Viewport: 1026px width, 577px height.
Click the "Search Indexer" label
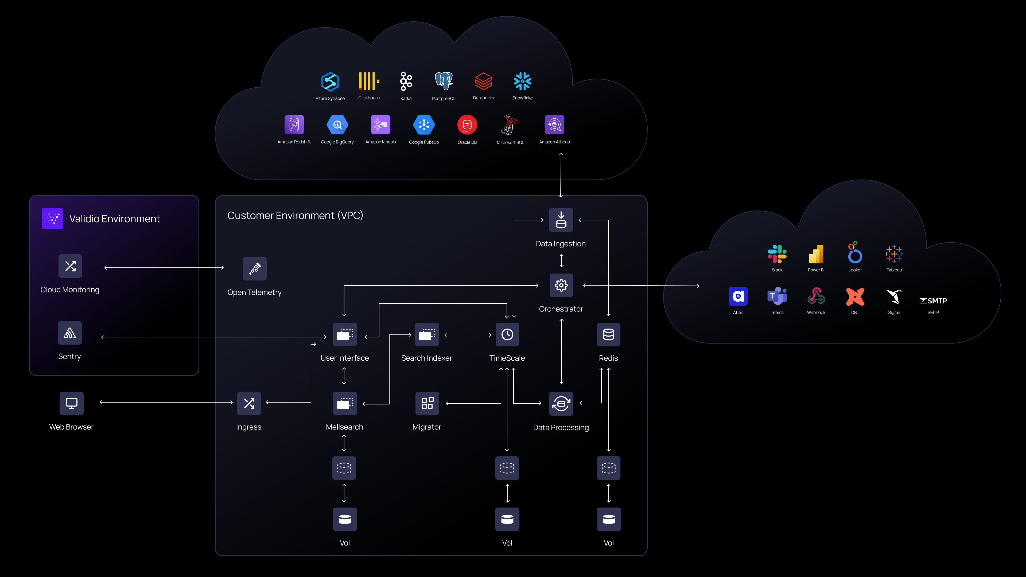427,358
